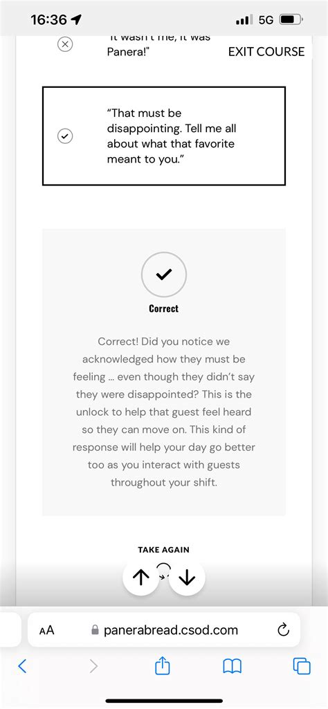Select the X-marked Panera answer radio
The image size is (328, 709).
click(x=65, y=44)
